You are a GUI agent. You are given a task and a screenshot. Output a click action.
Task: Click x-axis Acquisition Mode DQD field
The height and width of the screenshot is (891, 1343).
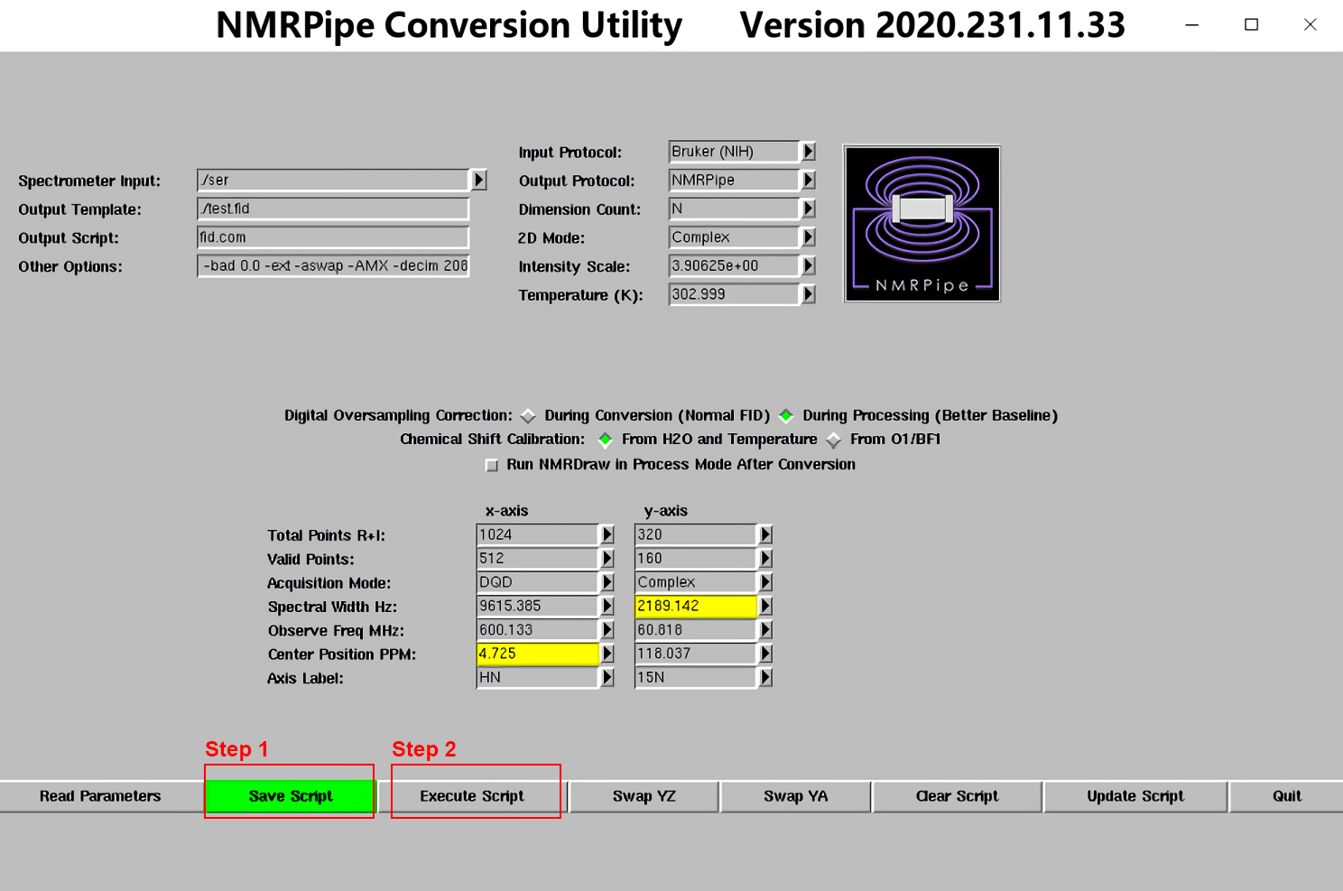click(538, 582)
